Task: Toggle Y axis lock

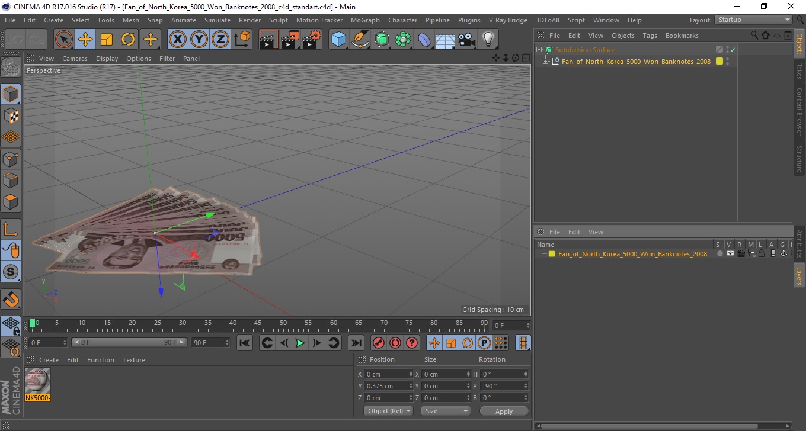Action: coord(199,40)
